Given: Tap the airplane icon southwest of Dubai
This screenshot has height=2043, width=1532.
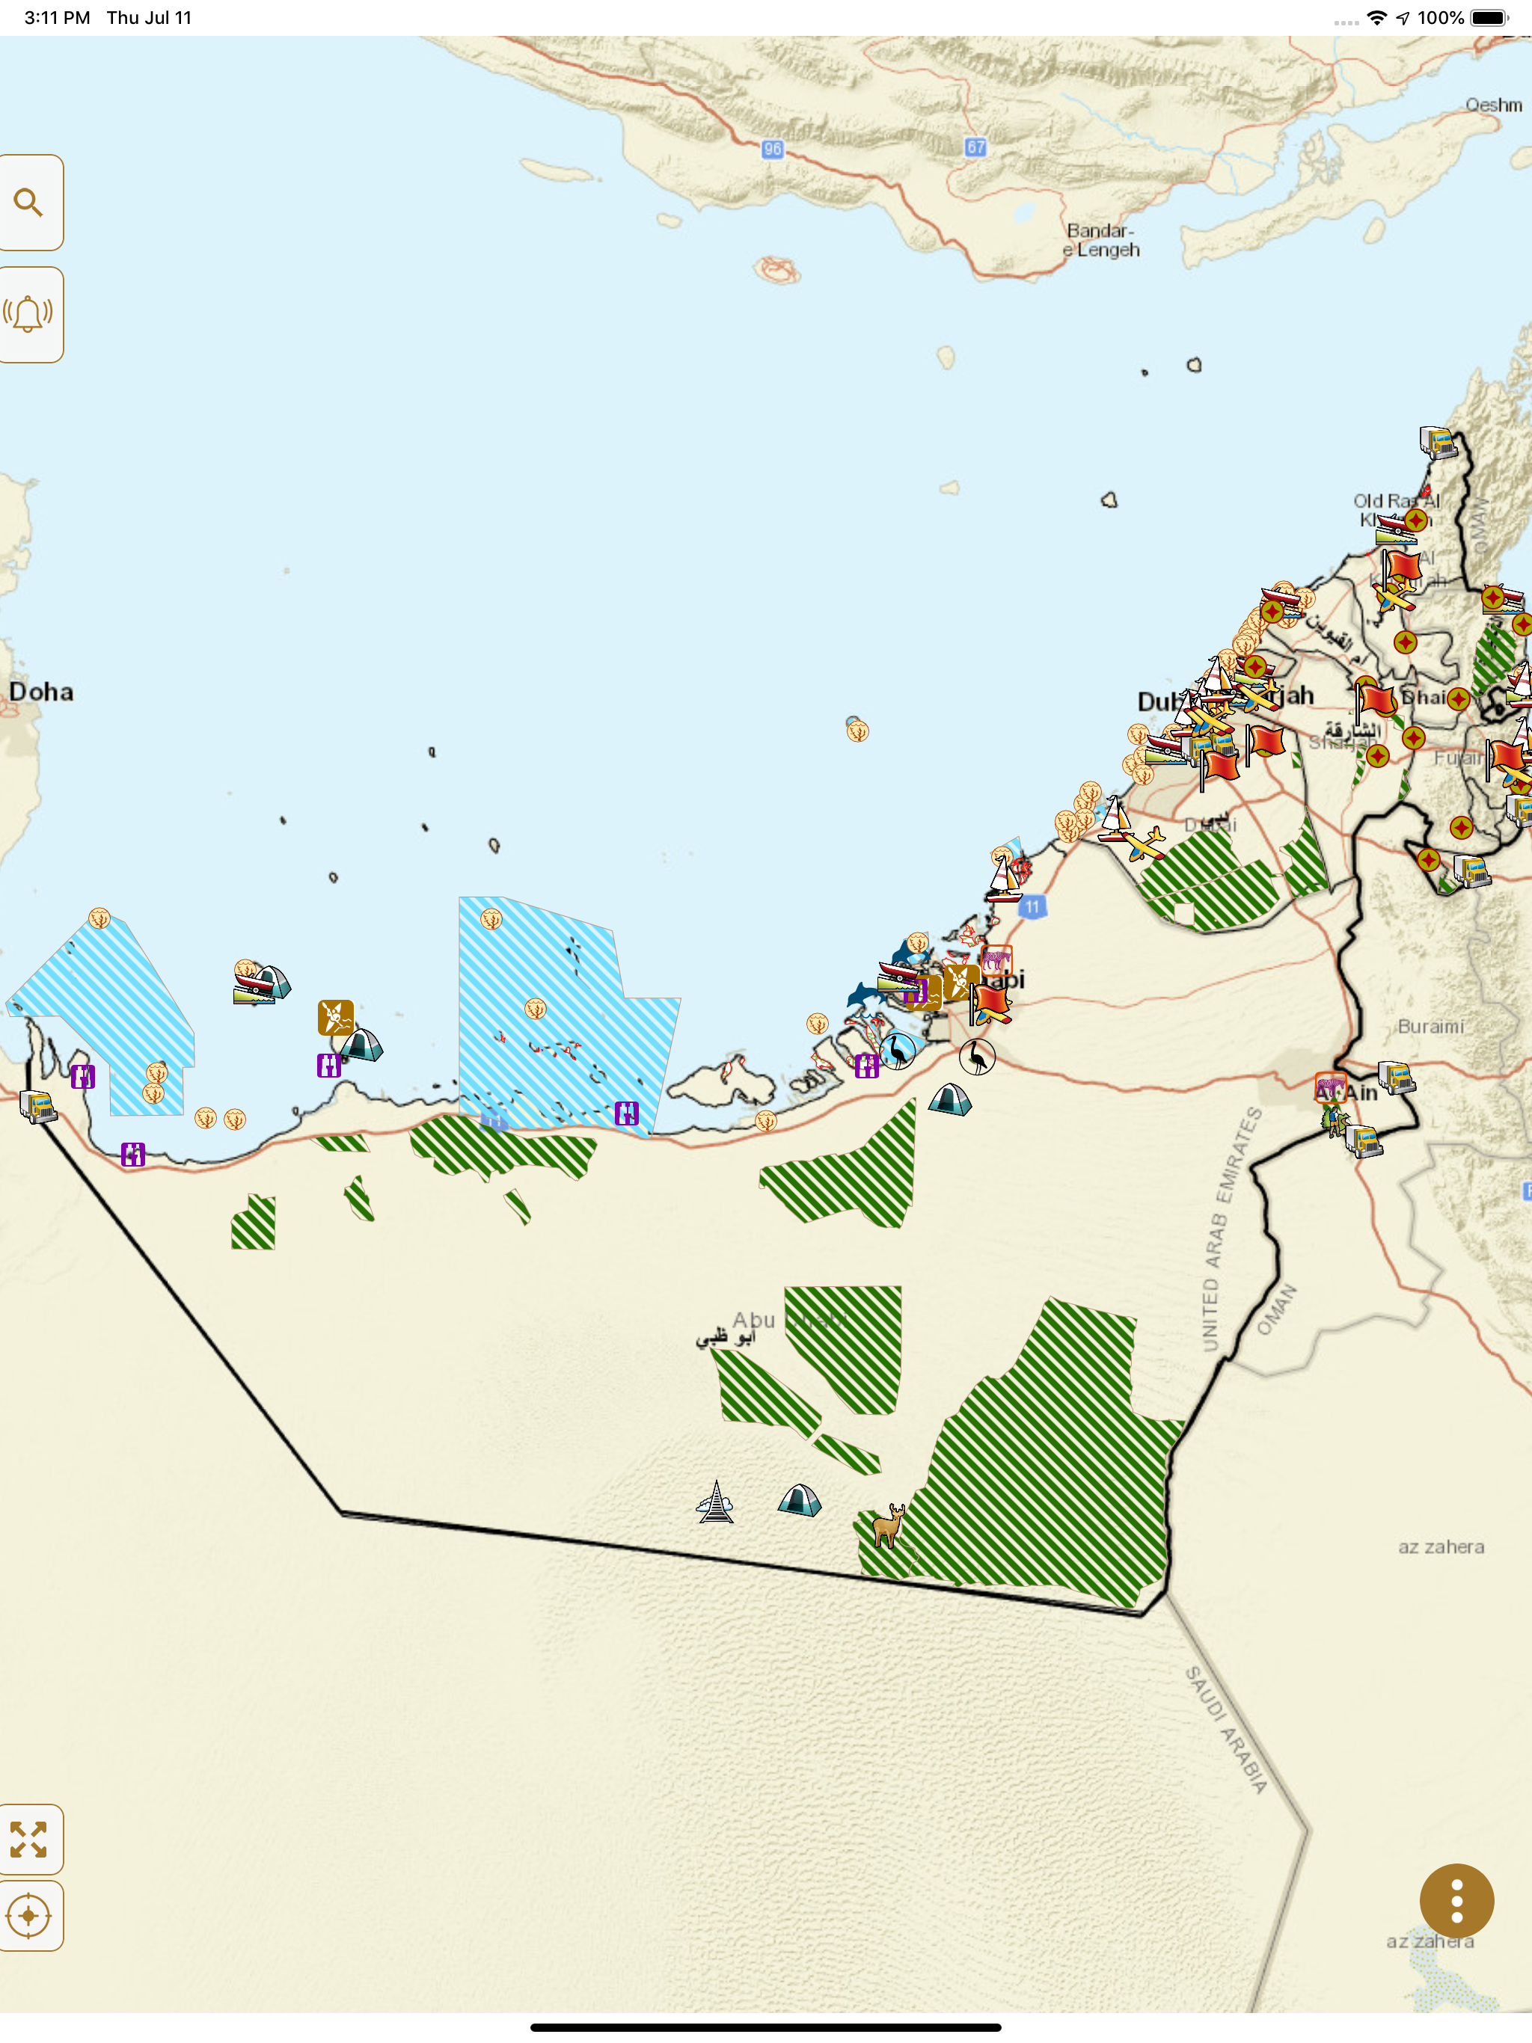Looking at the screenshot, I should click(1145, 844).
